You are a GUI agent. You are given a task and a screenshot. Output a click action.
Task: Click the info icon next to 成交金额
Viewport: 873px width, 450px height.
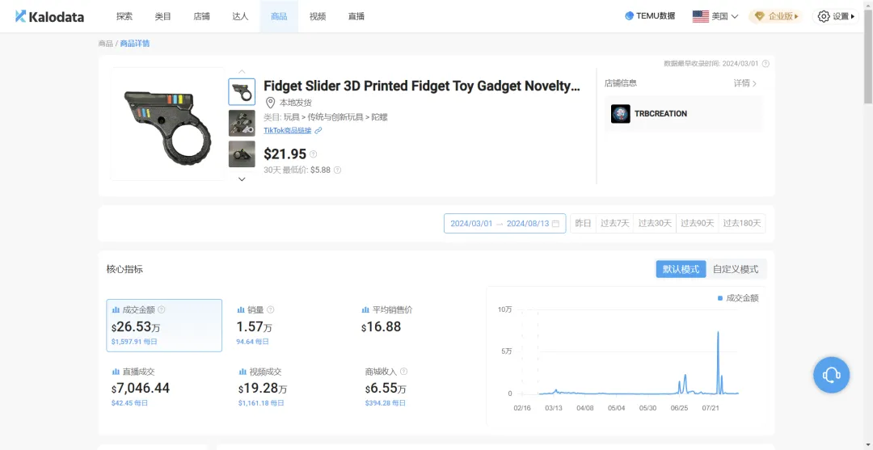(x=162, y=309)
